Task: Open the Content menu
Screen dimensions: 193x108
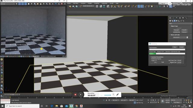Action: tap(83, 3)
